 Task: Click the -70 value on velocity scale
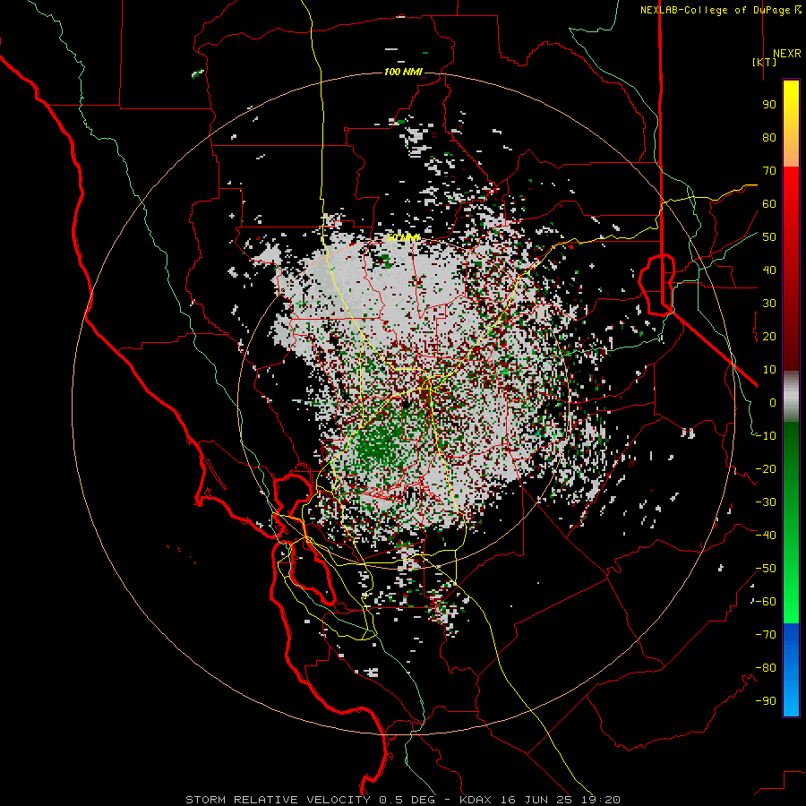pyautogui.click(x=766, y=635)
